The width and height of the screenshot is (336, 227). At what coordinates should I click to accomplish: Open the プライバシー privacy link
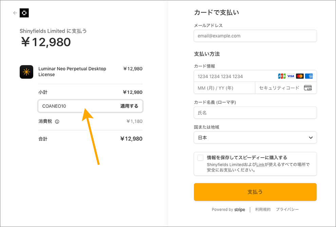coord(287,210)
